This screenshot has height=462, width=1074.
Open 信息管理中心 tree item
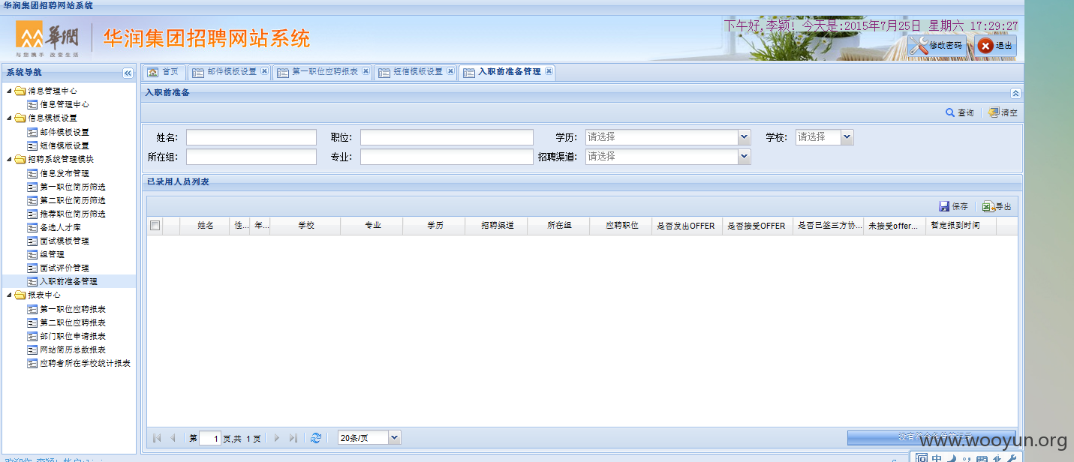(65, 104)
